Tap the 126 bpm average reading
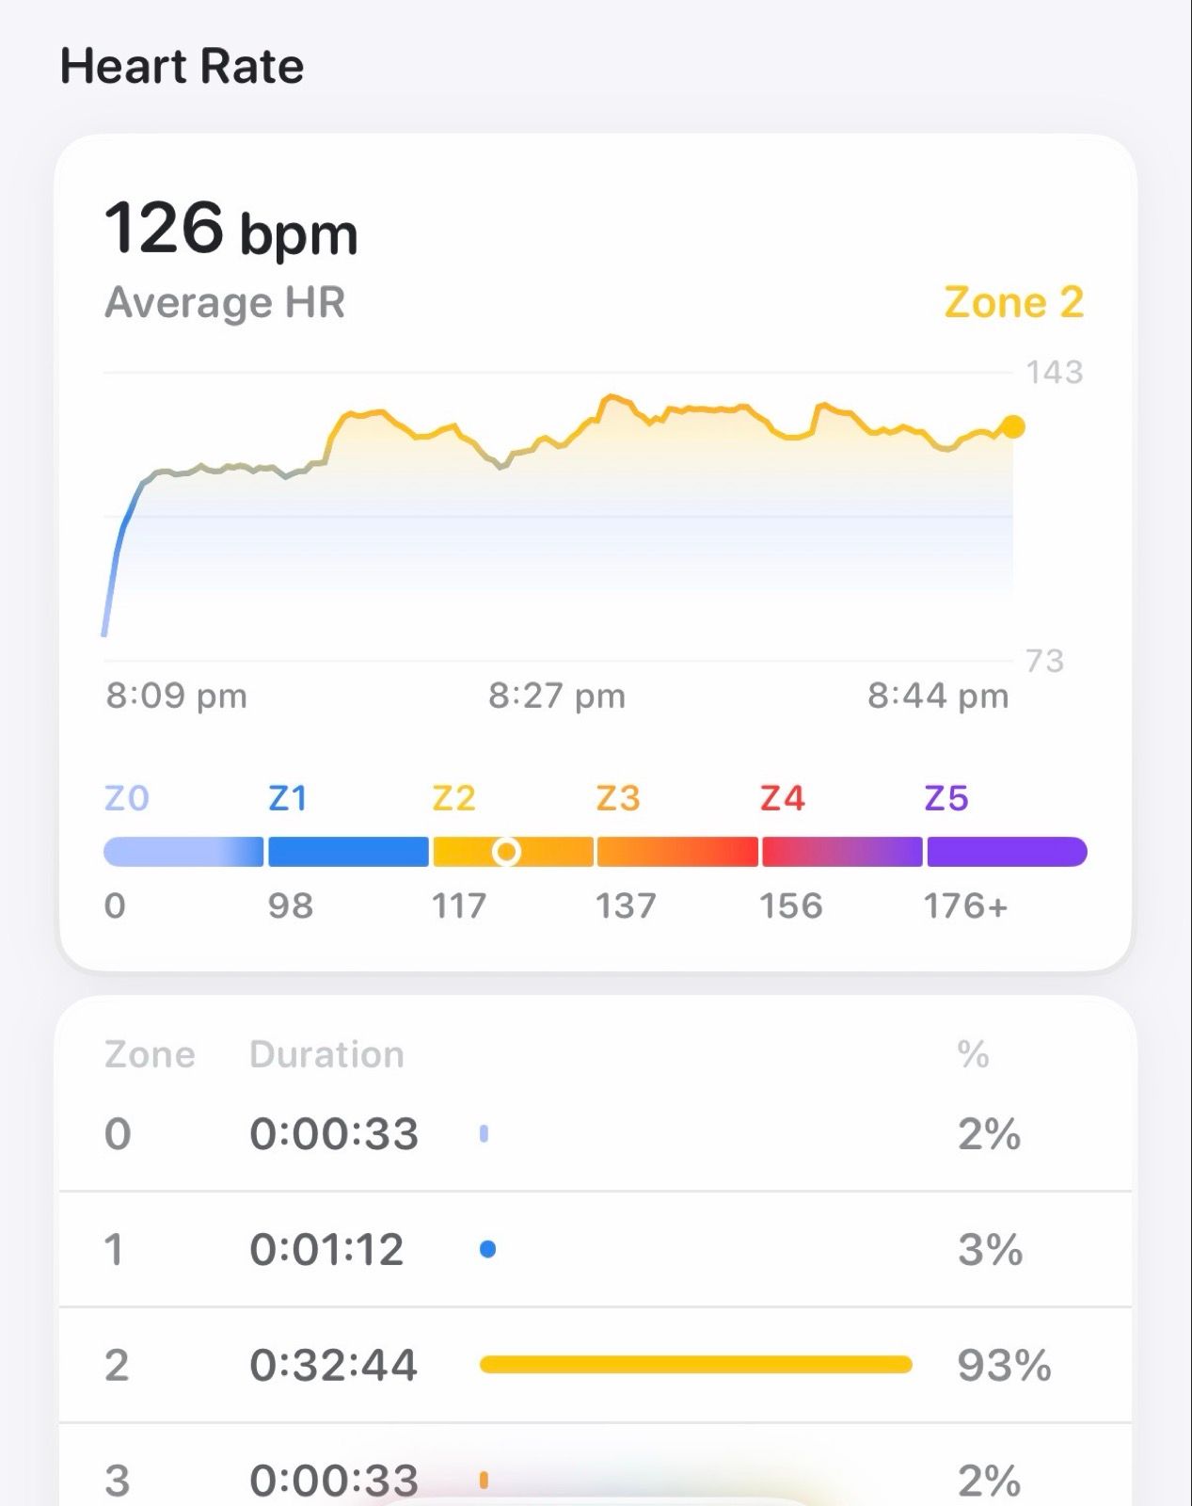The image size is (1192, 1506). pyautogui.click(x=230, y=229)
